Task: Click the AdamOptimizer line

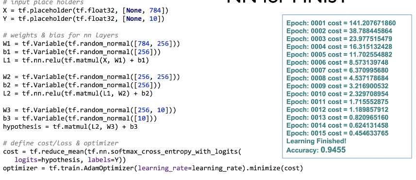Action: 153,168
